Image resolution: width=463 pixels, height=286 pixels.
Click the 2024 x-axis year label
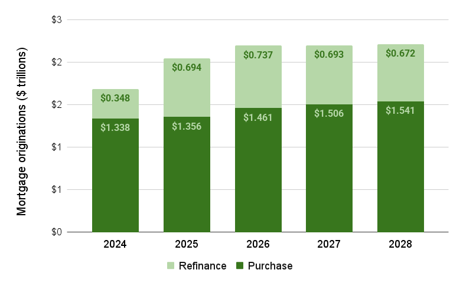tap(115, 244)
